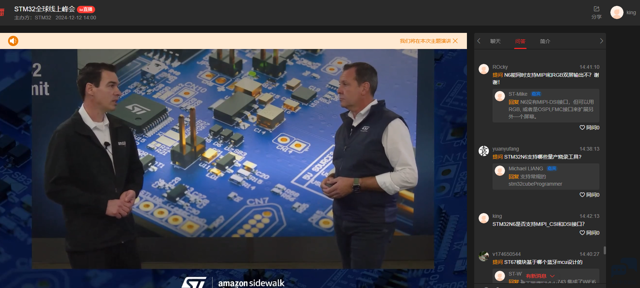Click the timestamp 14:41:10

coord(590,67)
